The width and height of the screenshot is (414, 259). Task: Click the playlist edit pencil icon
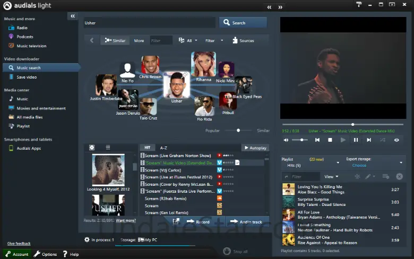[369, 176]
